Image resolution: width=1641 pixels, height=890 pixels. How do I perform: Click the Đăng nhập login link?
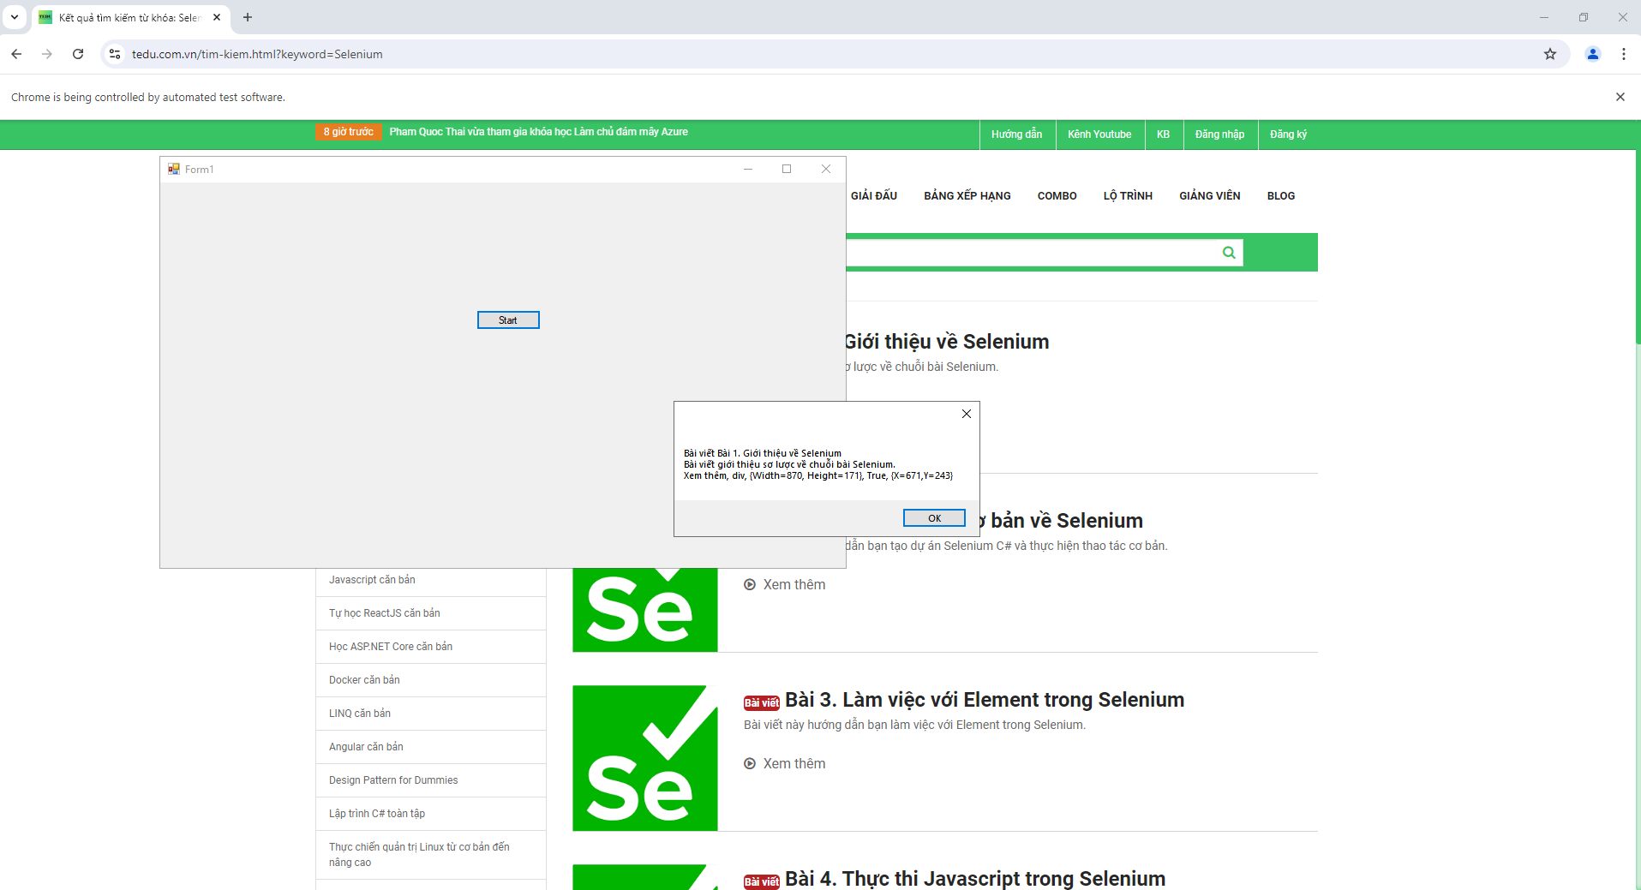tap(1219, 134)
